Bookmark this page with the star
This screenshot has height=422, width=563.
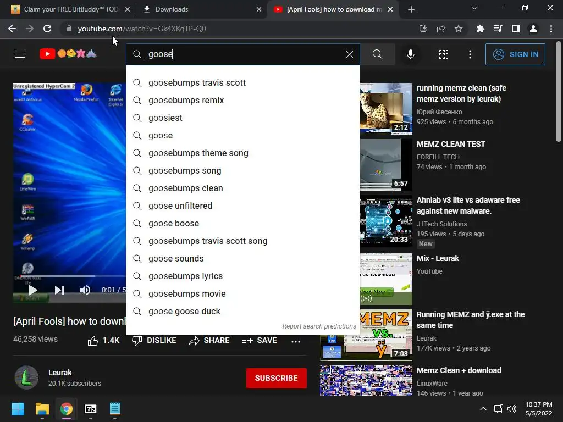458,29
